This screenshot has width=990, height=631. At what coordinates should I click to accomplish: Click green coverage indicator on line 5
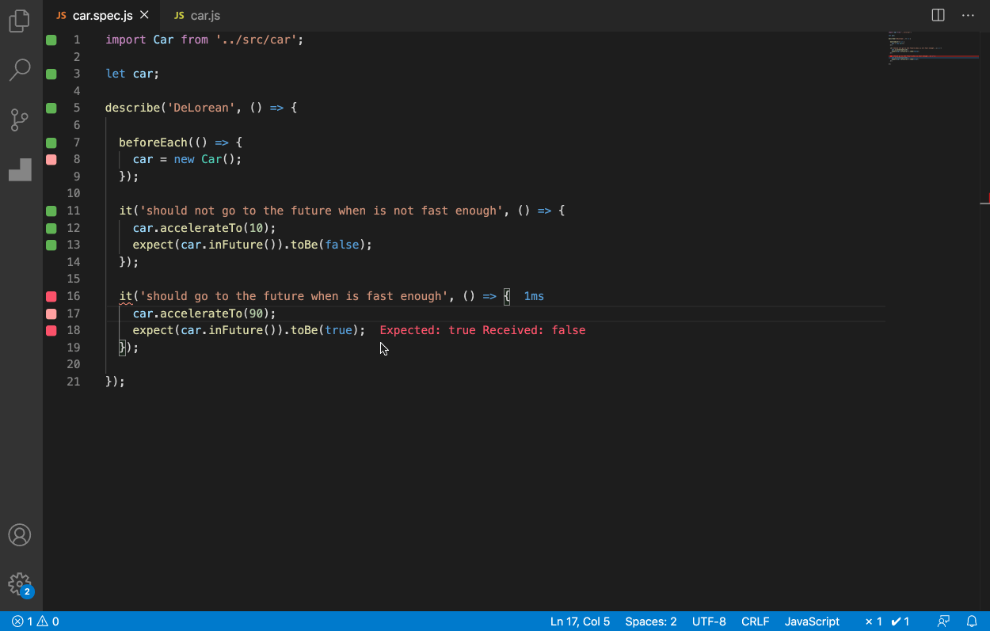(x=51, y=108)
